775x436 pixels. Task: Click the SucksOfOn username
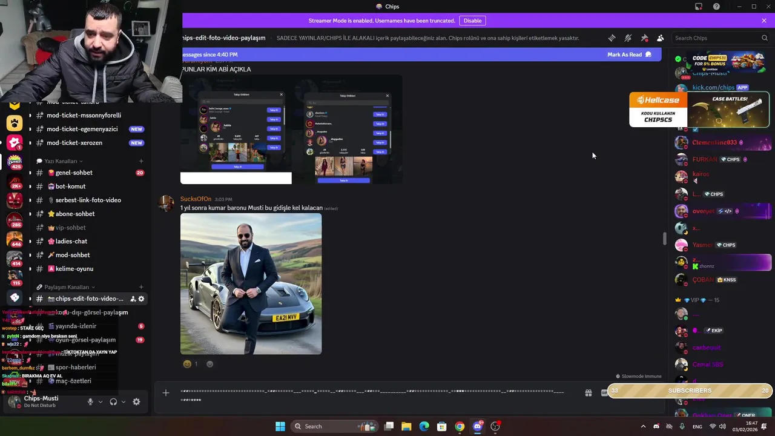point(196,199)
